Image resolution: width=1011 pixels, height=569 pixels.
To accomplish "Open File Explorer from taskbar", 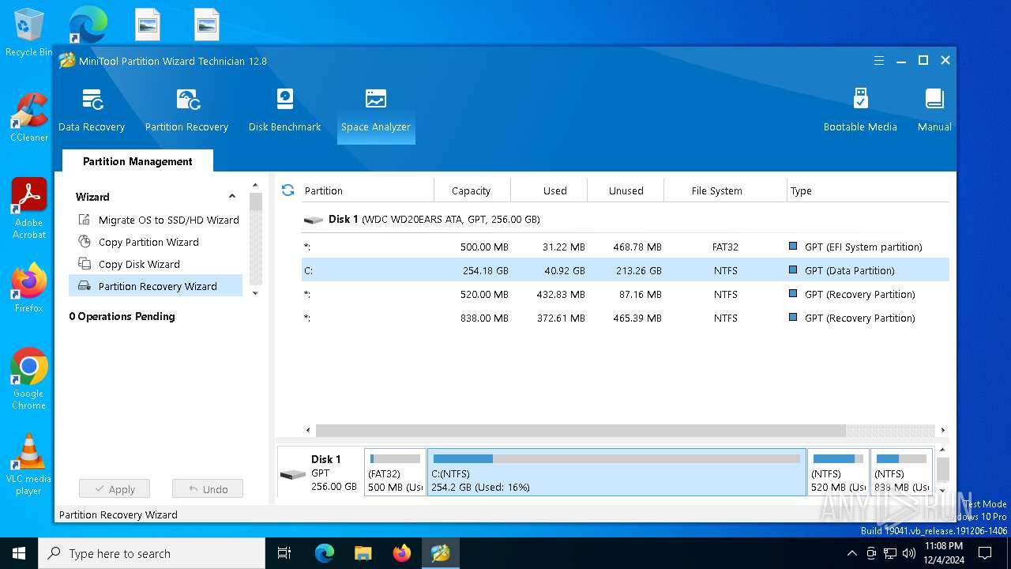I will [363, 553].
